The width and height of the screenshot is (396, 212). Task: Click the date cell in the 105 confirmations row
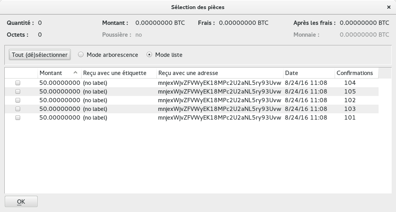coord(306,92)
